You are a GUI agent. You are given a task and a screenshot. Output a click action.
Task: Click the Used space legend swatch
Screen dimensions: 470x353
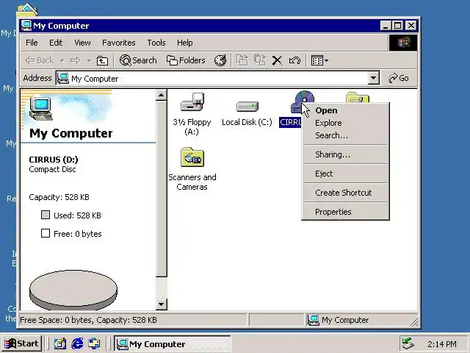46,215
